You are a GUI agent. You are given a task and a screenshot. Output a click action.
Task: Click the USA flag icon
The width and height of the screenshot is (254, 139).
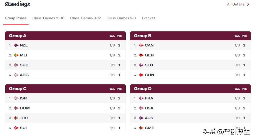pyautogui.click(x=141, y=108)
